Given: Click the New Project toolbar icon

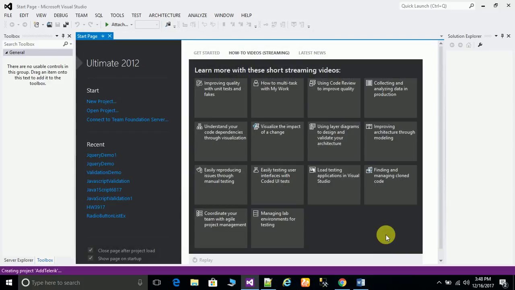Looking at the screenshot, I should [36, 25].
